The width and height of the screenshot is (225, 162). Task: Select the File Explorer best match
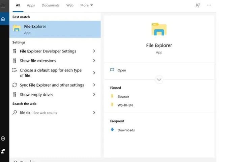55,29
